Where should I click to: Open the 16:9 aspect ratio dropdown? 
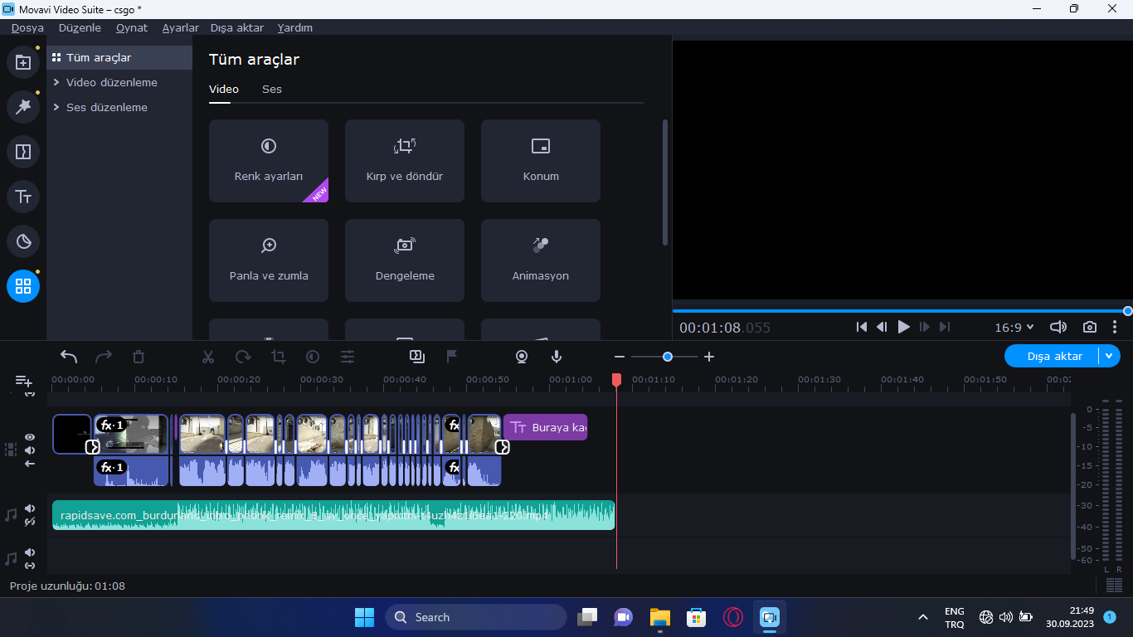point(1014,328)
